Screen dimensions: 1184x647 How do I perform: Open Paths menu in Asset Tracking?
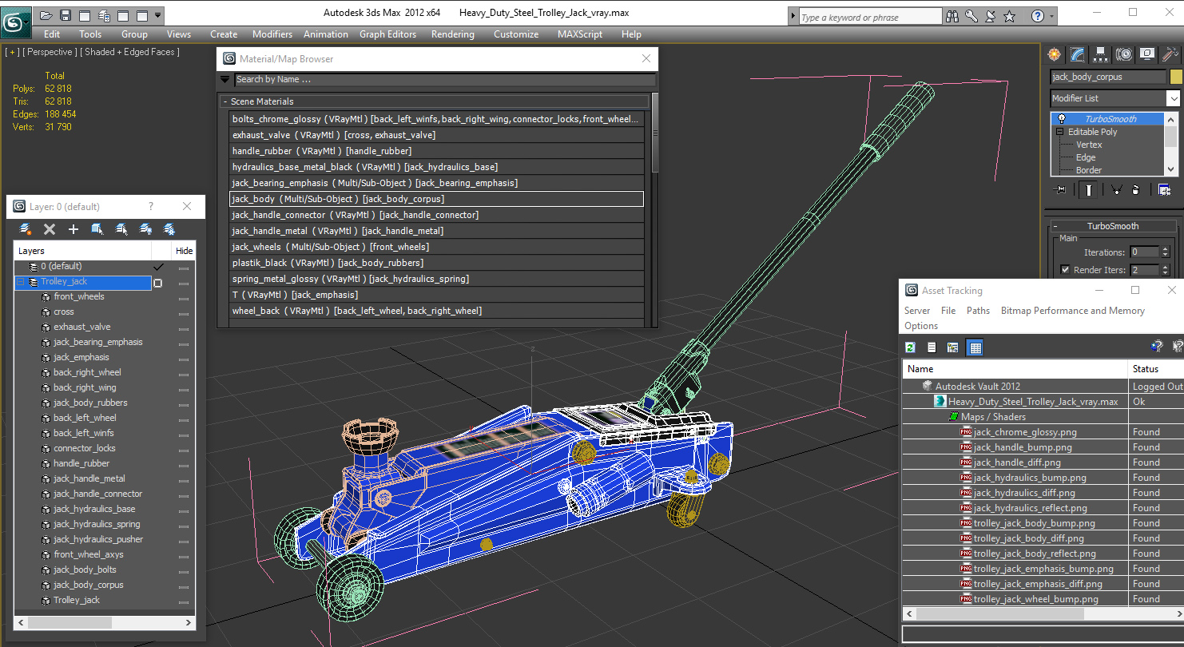(978, 311)
